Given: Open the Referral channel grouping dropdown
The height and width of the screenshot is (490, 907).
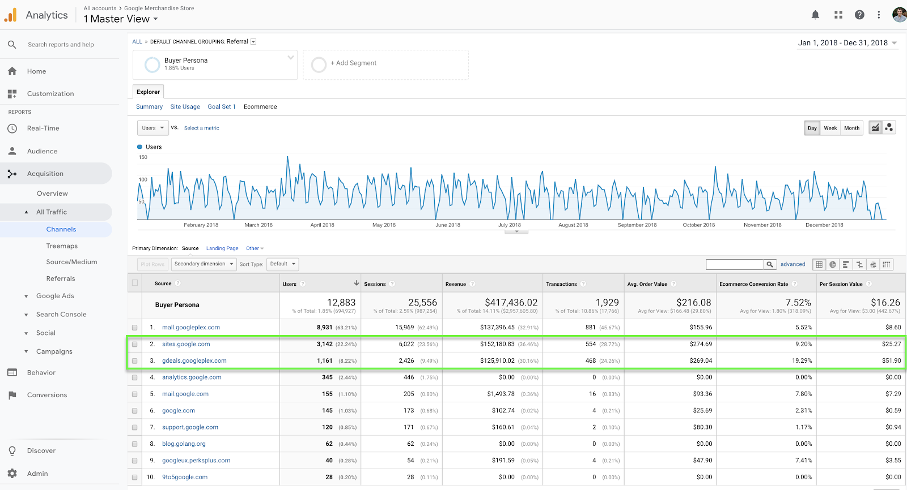Looking at the screenshot, I should pyautogui.click(x=253, y=41).
